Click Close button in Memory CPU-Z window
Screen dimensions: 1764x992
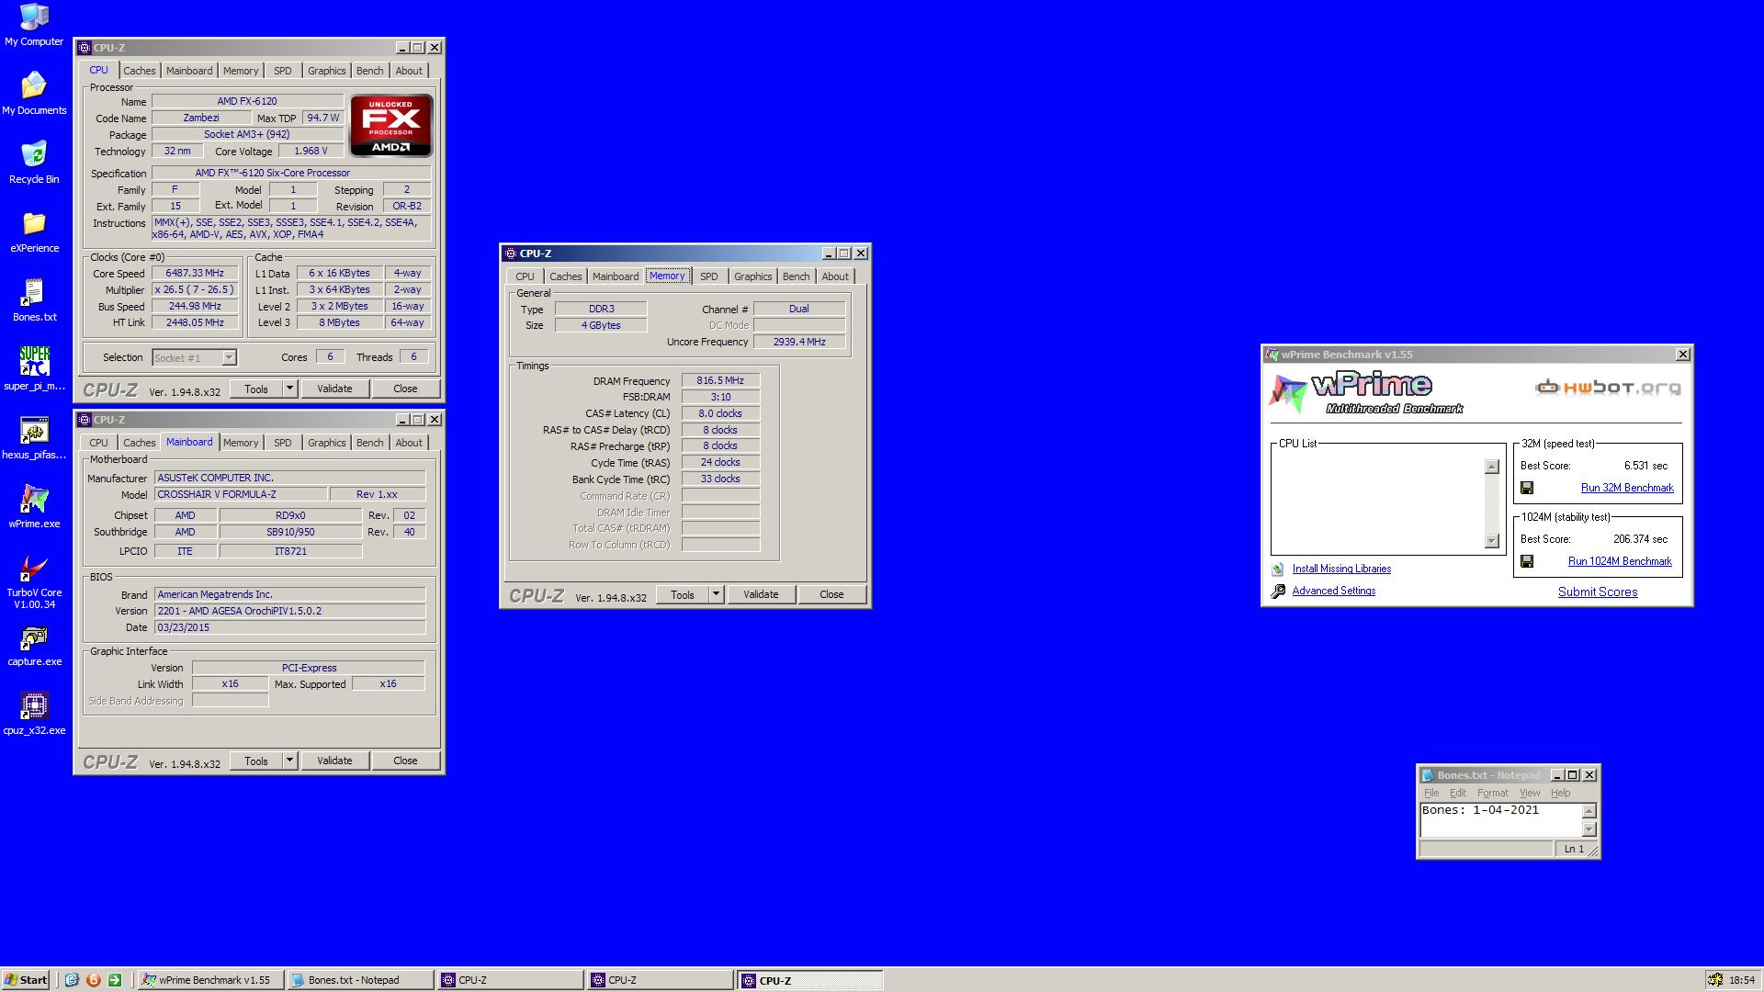point(831,594)
